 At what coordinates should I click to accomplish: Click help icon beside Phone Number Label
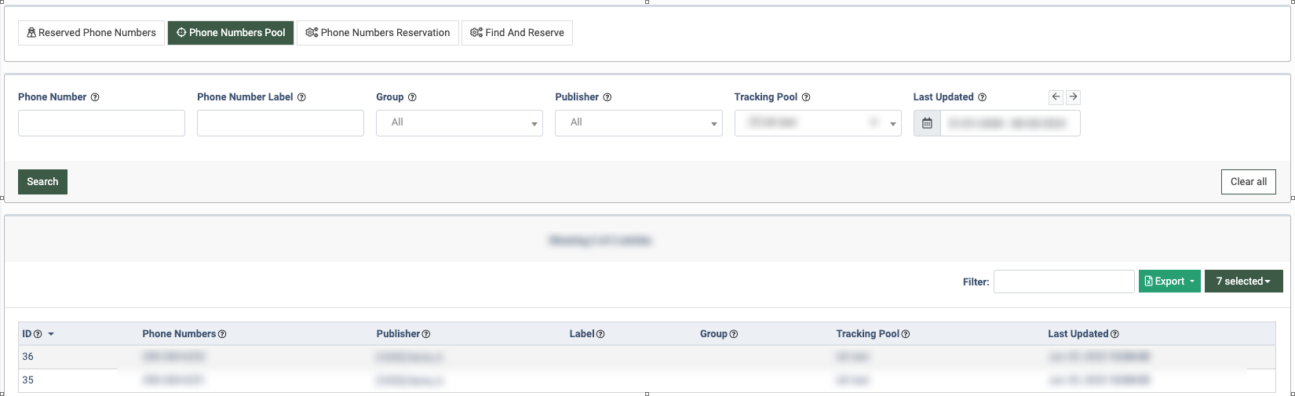pos(301,97)
